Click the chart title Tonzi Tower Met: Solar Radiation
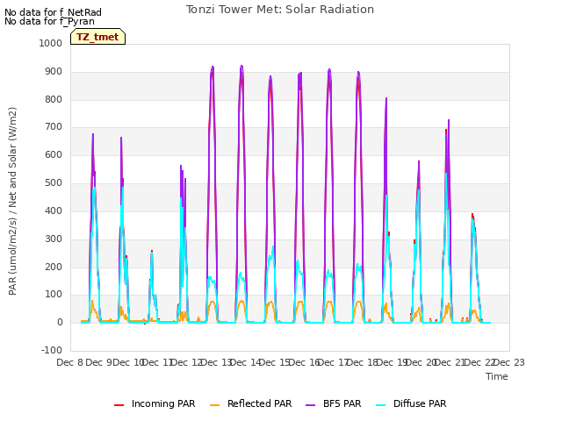 280,10
